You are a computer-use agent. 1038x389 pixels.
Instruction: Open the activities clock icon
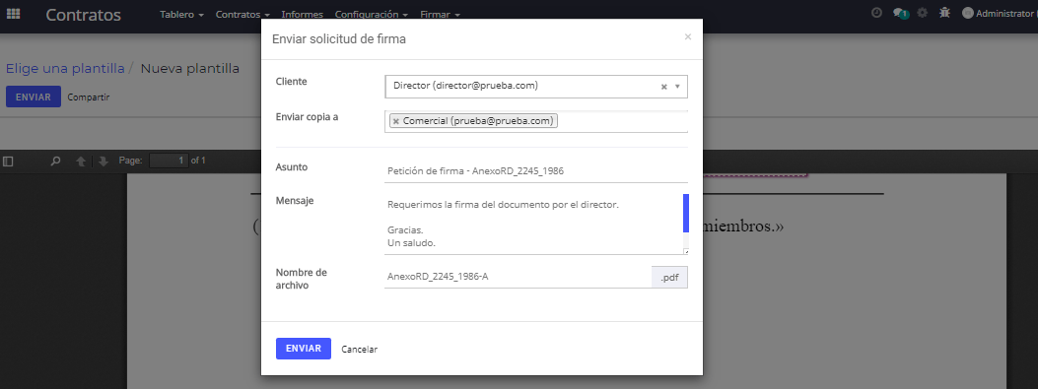click(x=876, y=13)
